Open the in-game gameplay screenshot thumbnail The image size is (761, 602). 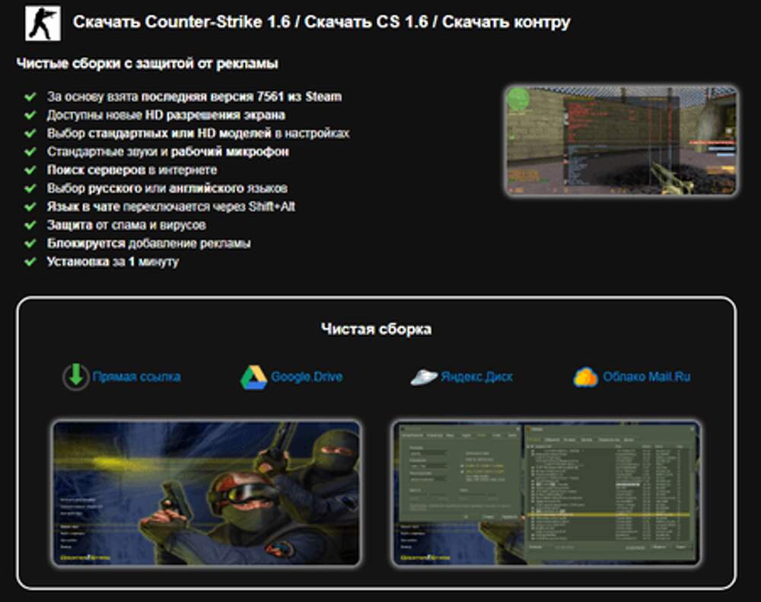pos(621,140)
